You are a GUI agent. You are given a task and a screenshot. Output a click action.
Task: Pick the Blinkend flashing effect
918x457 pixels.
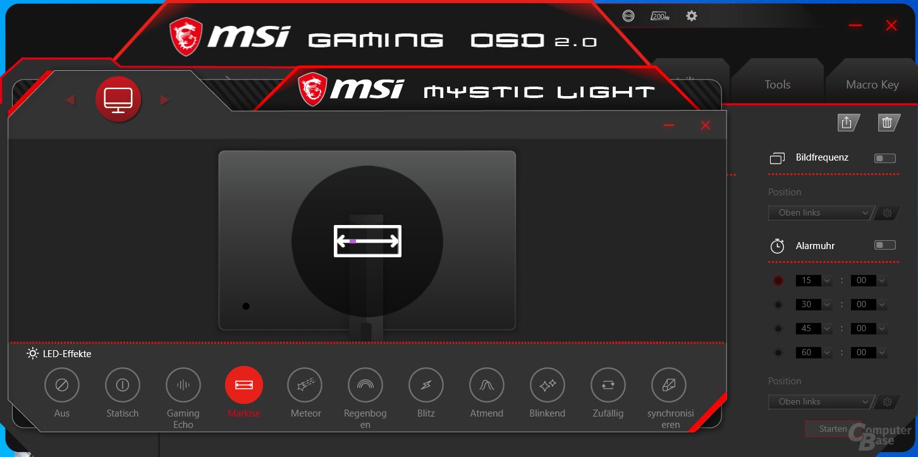coord(548,385)
